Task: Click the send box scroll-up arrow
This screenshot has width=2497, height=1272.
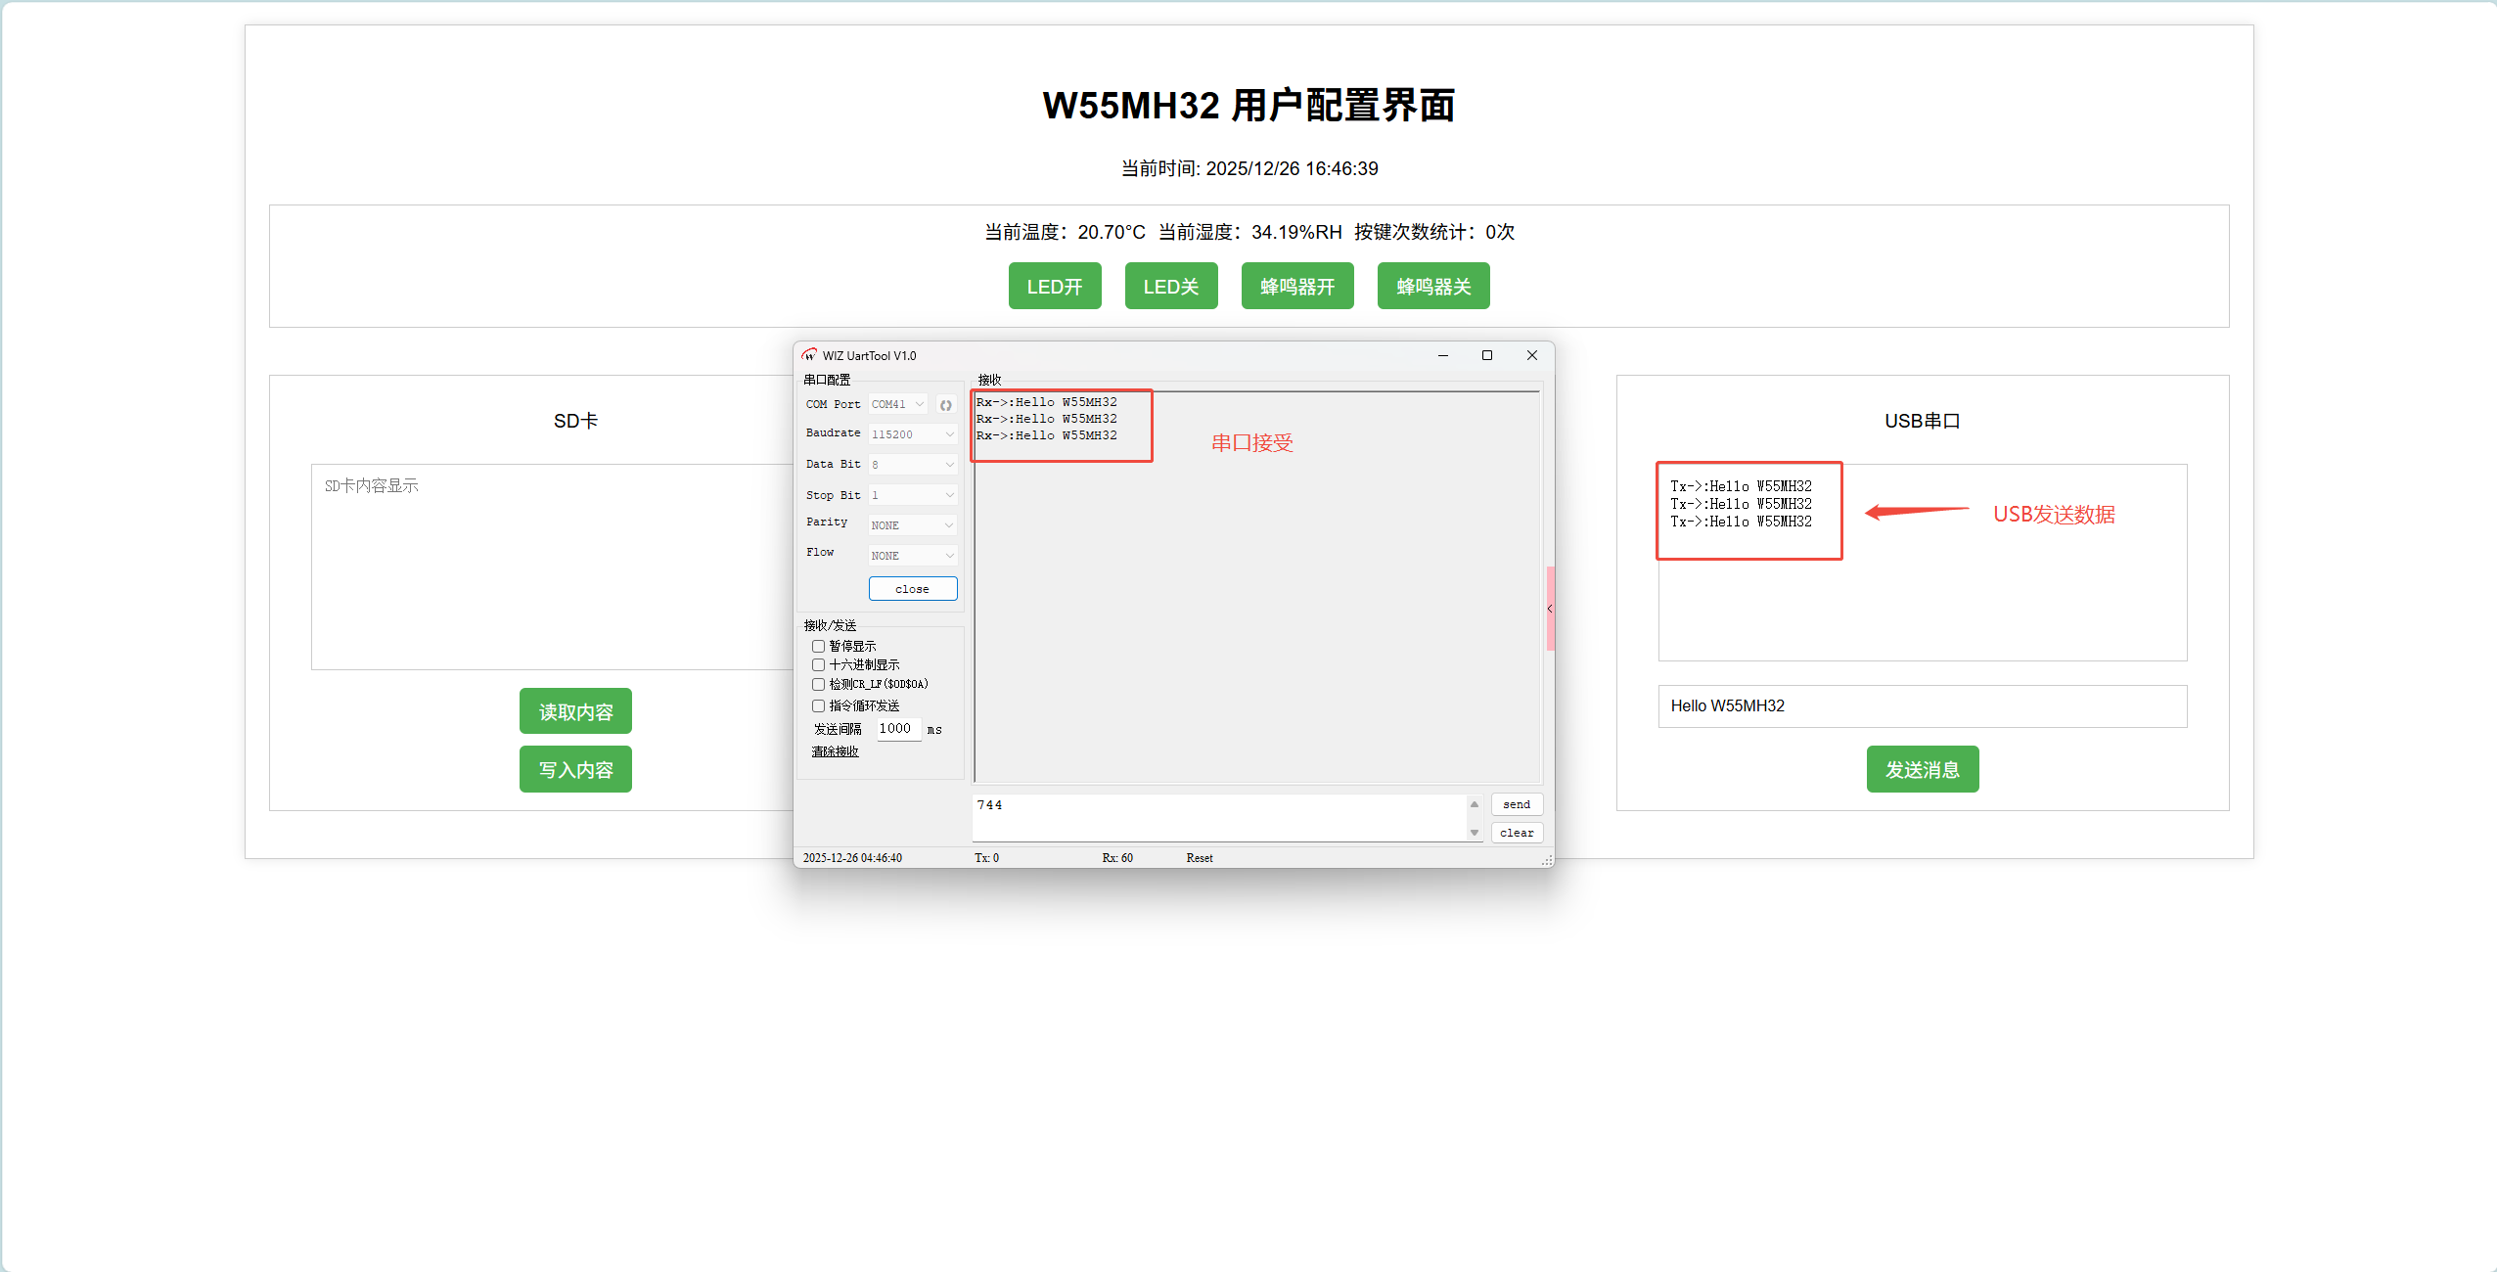Action: pyautogui.click(x=1475, y=804)
